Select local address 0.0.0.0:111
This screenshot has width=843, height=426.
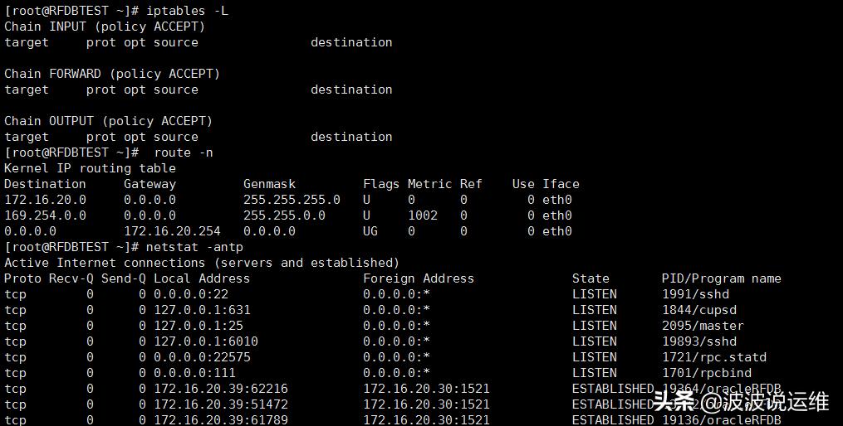tap(194, 373)
